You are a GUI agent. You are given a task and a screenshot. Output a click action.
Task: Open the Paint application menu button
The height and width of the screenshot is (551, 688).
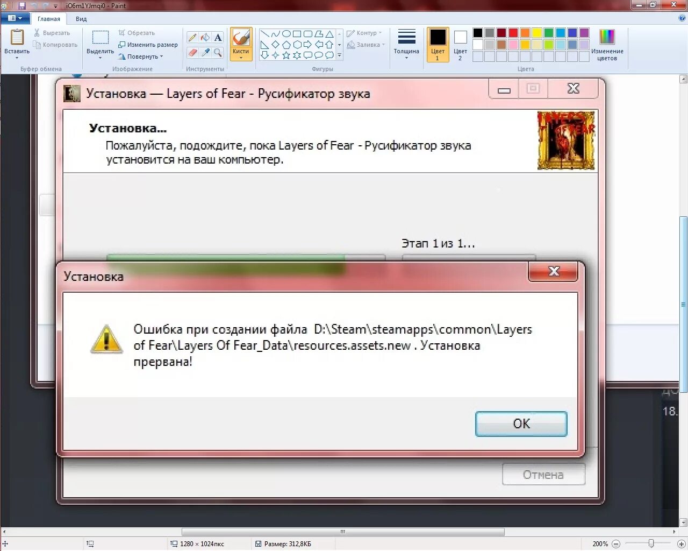point(15,18)
